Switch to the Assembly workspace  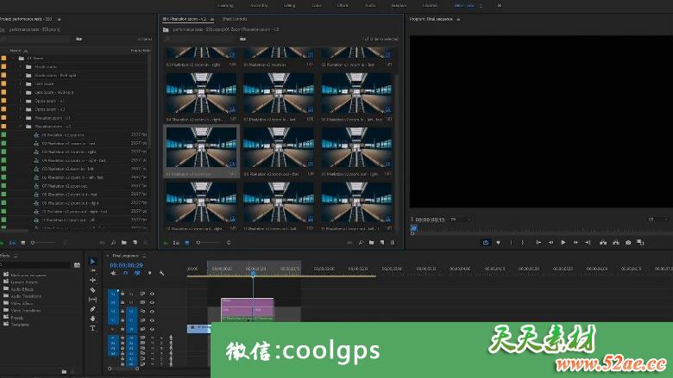pyautogui.click(x=259, y=5)
